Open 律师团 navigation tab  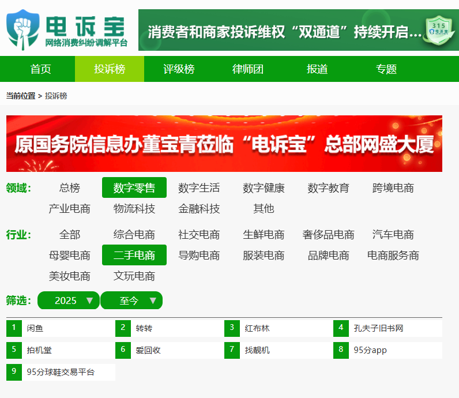(247, 69)
